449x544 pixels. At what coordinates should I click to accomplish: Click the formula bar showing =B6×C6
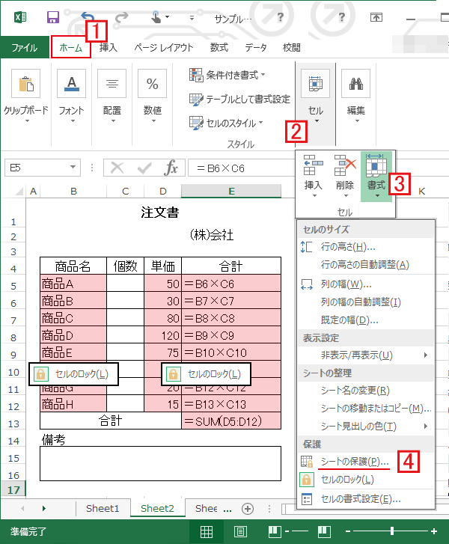point(242,168)
